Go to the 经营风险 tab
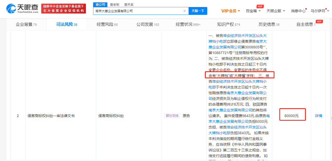Image resolution: width=332 pixels, height=161 pixels. tap(107, 24)
